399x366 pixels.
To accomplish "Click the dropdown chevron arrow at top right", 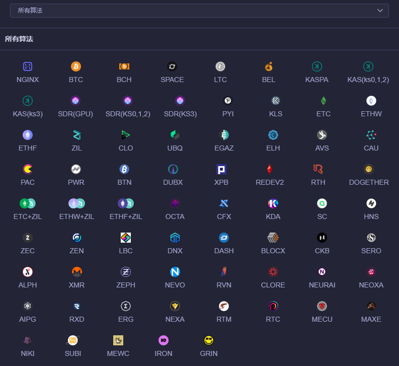I will coord(380,11).
